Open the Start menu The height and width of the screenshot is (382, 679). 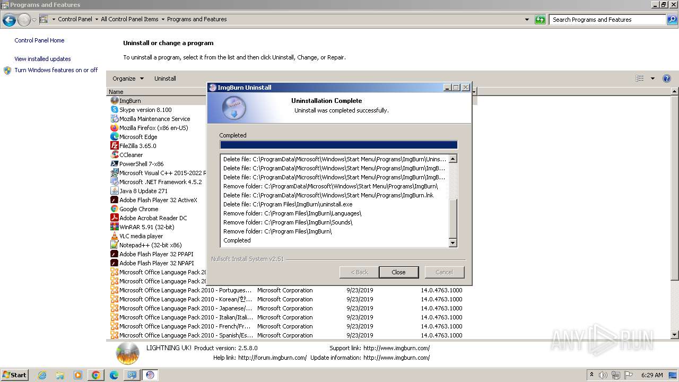coord(14,375)
